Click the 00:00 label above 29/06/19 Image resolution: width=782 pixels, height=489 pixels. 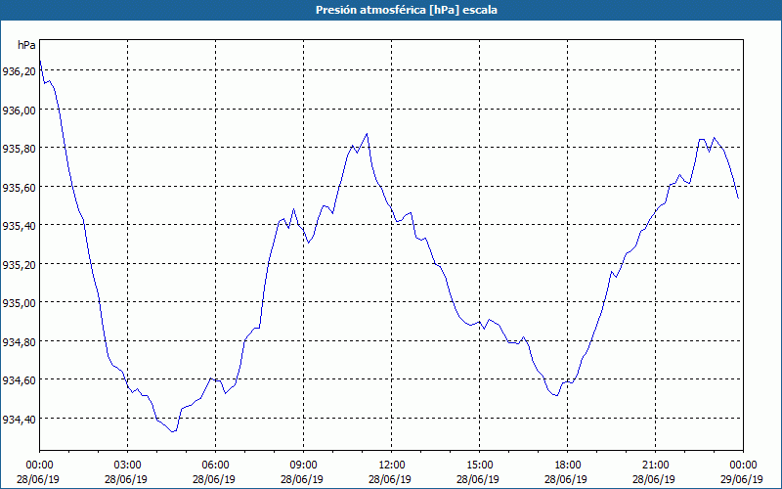pyautogui.click(x=743, y=466)
